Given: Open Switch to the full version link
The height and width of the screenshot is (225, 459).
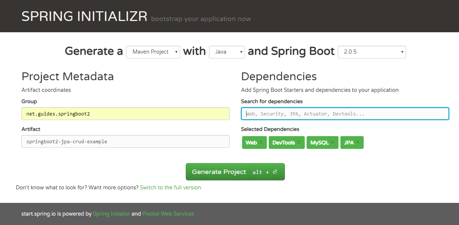Looking at the screenshot, I should tap(171, 187).
